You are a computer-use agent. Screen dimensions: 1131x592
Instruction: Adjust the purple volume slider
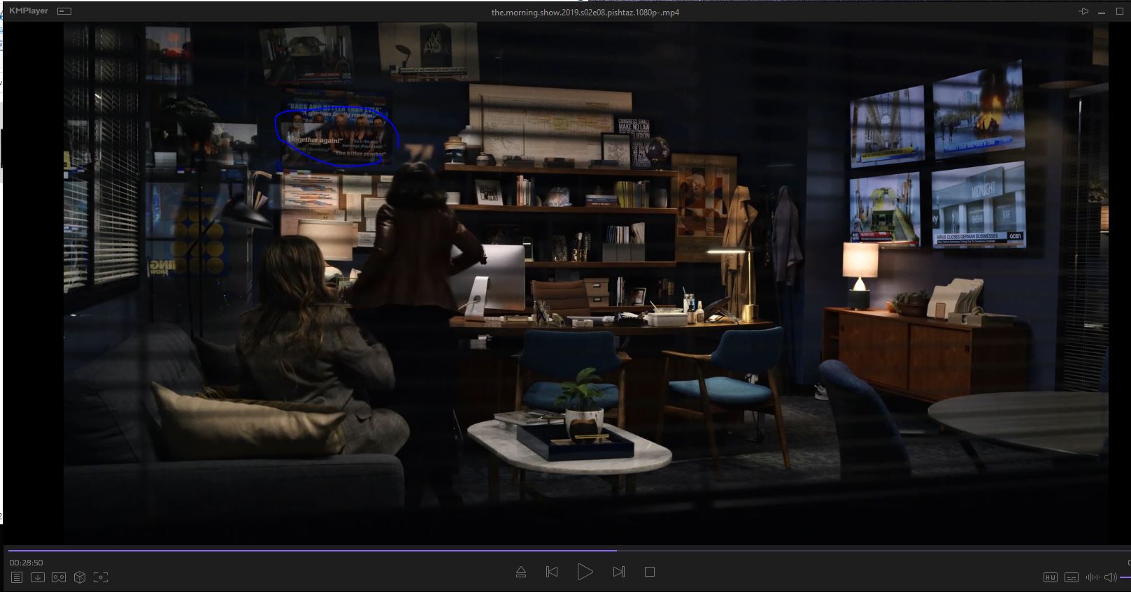coord(1125,577)
